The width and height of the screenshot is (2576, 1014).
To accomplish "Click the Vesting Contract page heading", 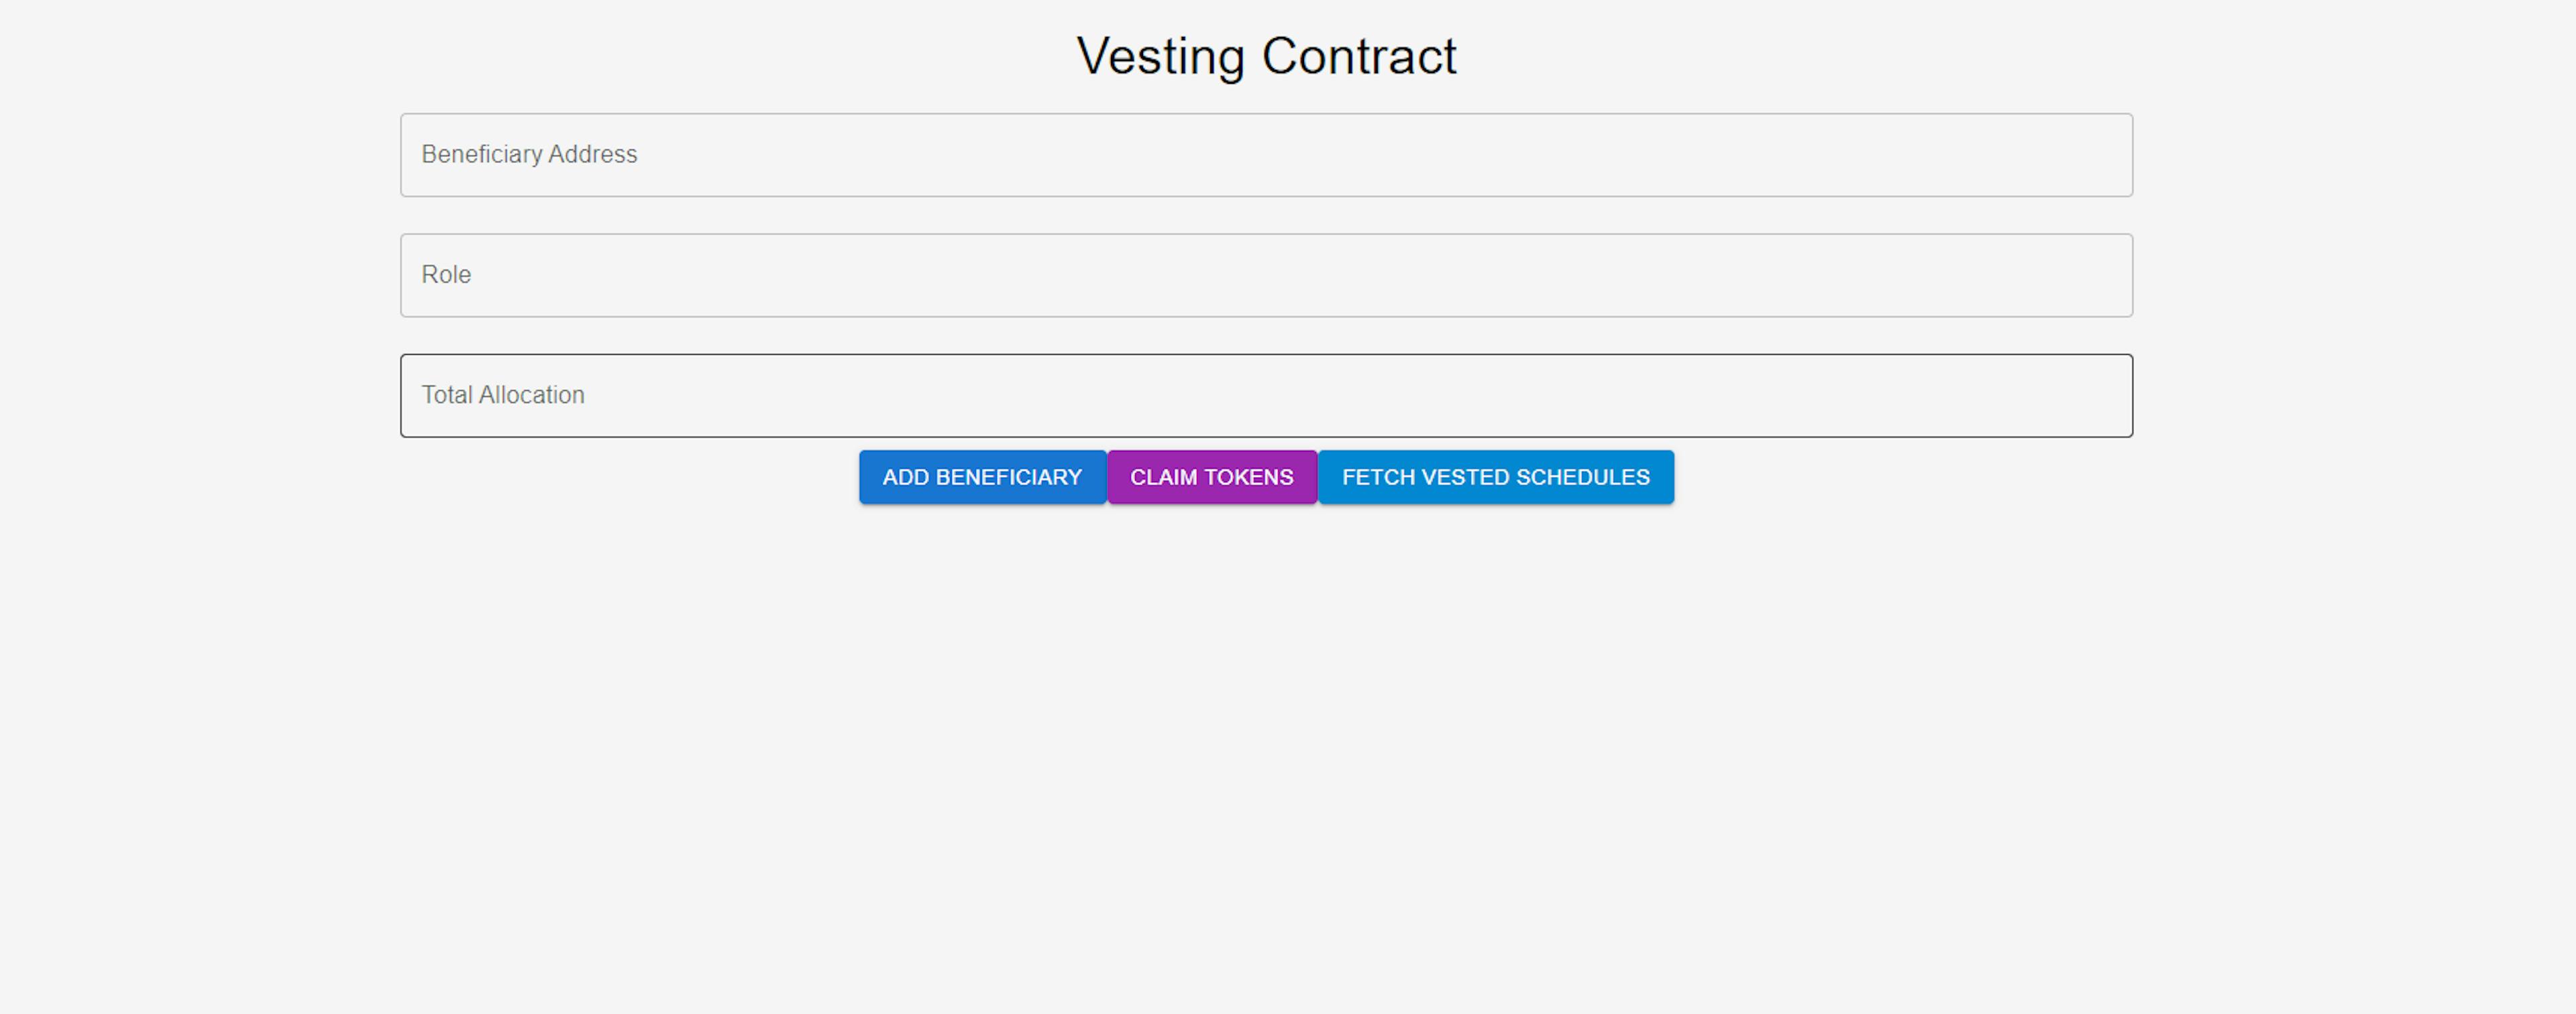I will click(1266, 56).
